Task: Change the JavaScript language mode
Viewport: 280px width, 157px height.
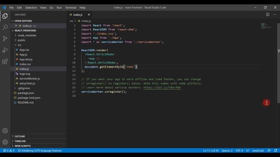Action: tap(258, 150)
